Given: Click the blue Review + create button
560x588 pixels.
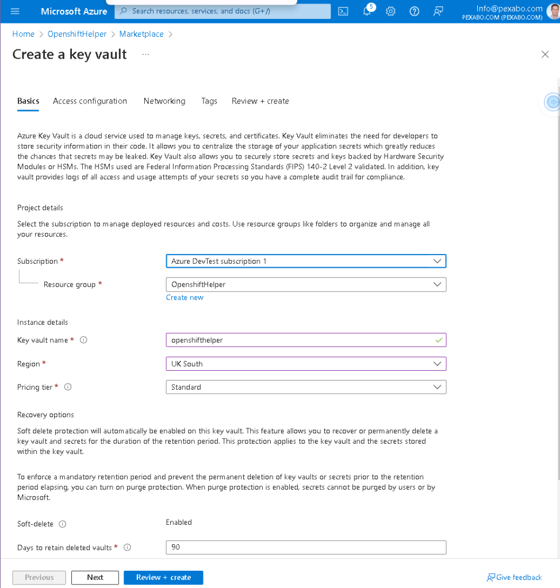Looking at the screenshot, I should pyautogui.click(x=163, y=578).
